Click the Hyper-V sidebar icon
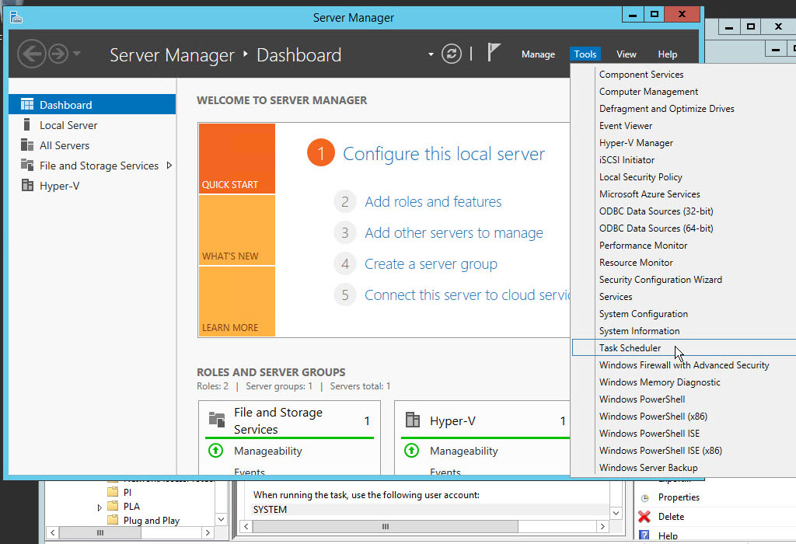The width and height of the screenshot is (796, 544). click(x=27, y=185)
